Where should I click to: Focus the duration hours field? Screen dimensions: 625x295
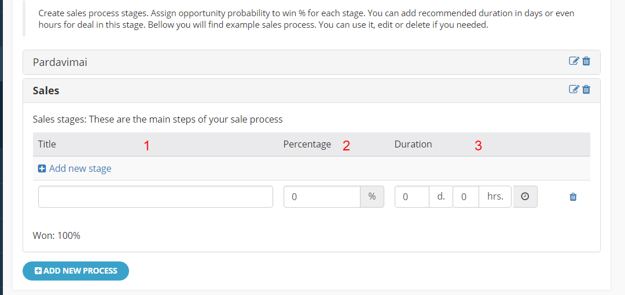[465, 197]
